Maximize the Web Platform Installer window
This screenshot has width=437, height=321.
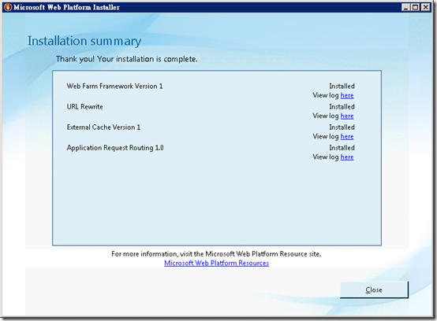coord(415,7)
